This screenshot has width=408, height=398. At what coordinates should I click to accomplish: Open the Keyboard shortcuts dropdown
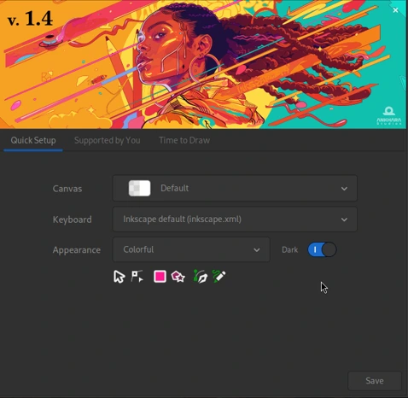click(235, 219)
